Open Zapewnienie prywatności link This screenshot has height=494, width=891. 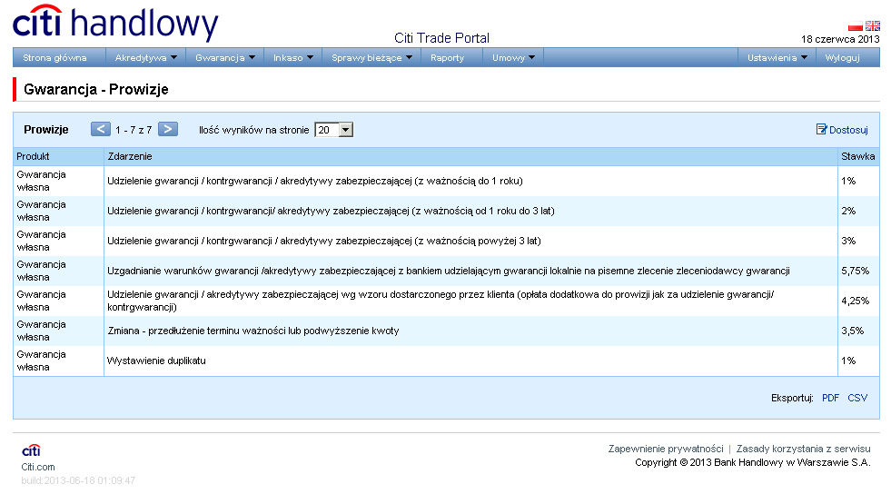tap(666, 450)
